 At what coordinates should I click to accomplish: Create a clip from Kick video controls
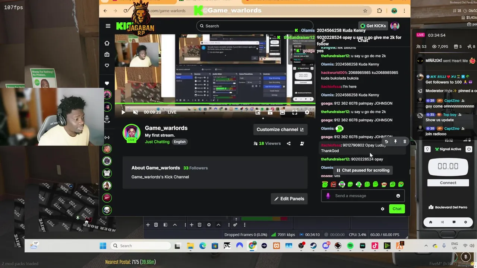tap(270, 112)
